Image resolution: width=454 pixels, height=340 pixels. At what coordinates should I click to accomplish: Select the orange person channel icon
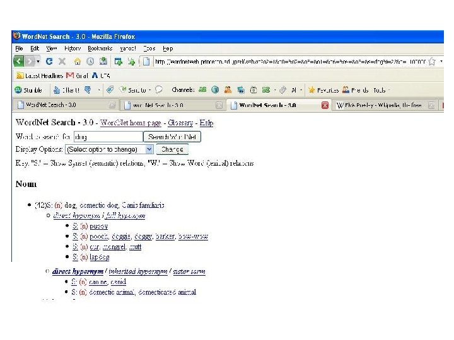[228, 90]
